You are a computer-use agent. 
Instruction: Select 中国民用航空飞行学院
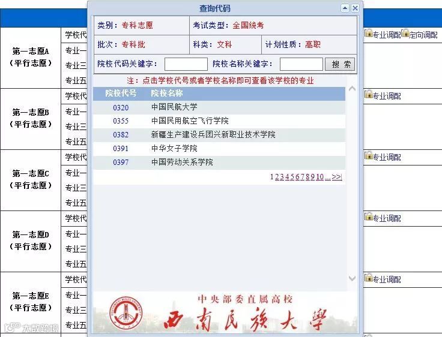[190, 121]
